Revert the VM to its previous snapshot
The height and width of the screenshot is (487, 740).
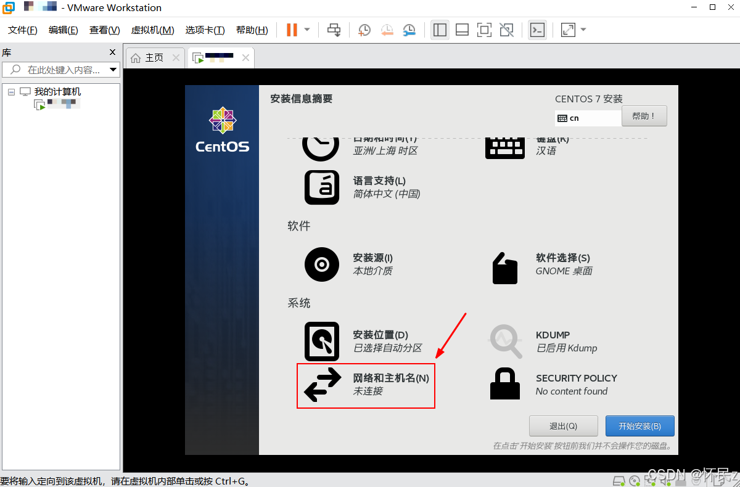pyautogui.click(x=387, y=30)
